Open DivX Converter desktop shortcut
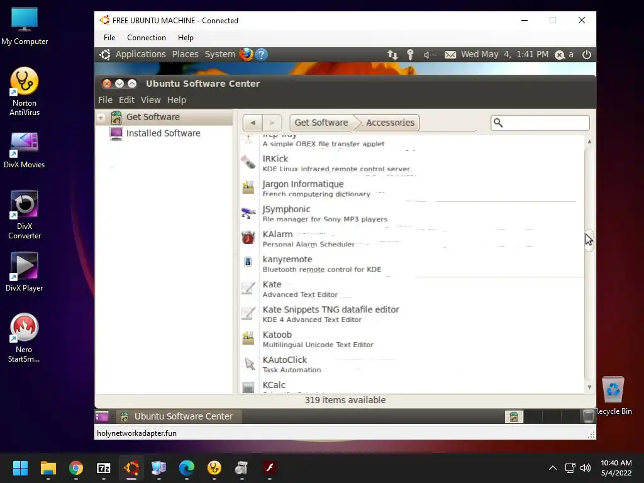The width and height of the screenshot is (644, 483). pyautogui.click(x=25, y=215)
